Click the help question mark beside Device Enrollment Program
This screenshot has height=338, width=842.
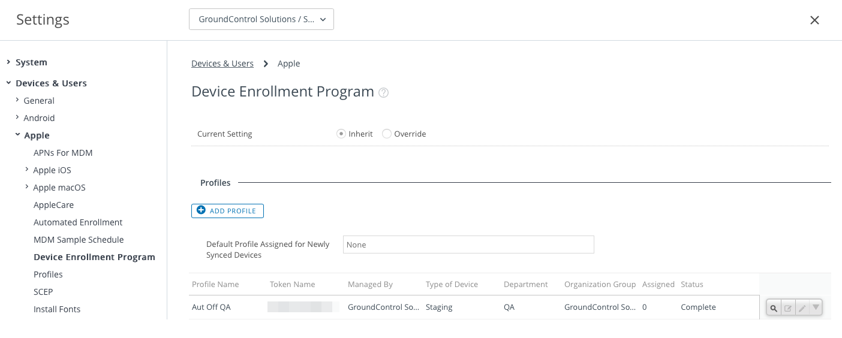coord(384,92)
